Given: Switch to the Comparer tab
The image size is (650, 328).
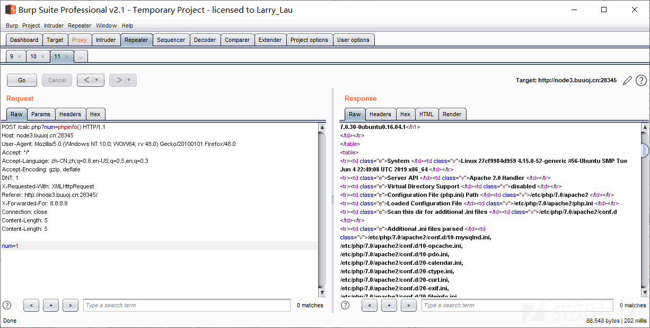Looking at the screenshot, I should pos(238,40).
